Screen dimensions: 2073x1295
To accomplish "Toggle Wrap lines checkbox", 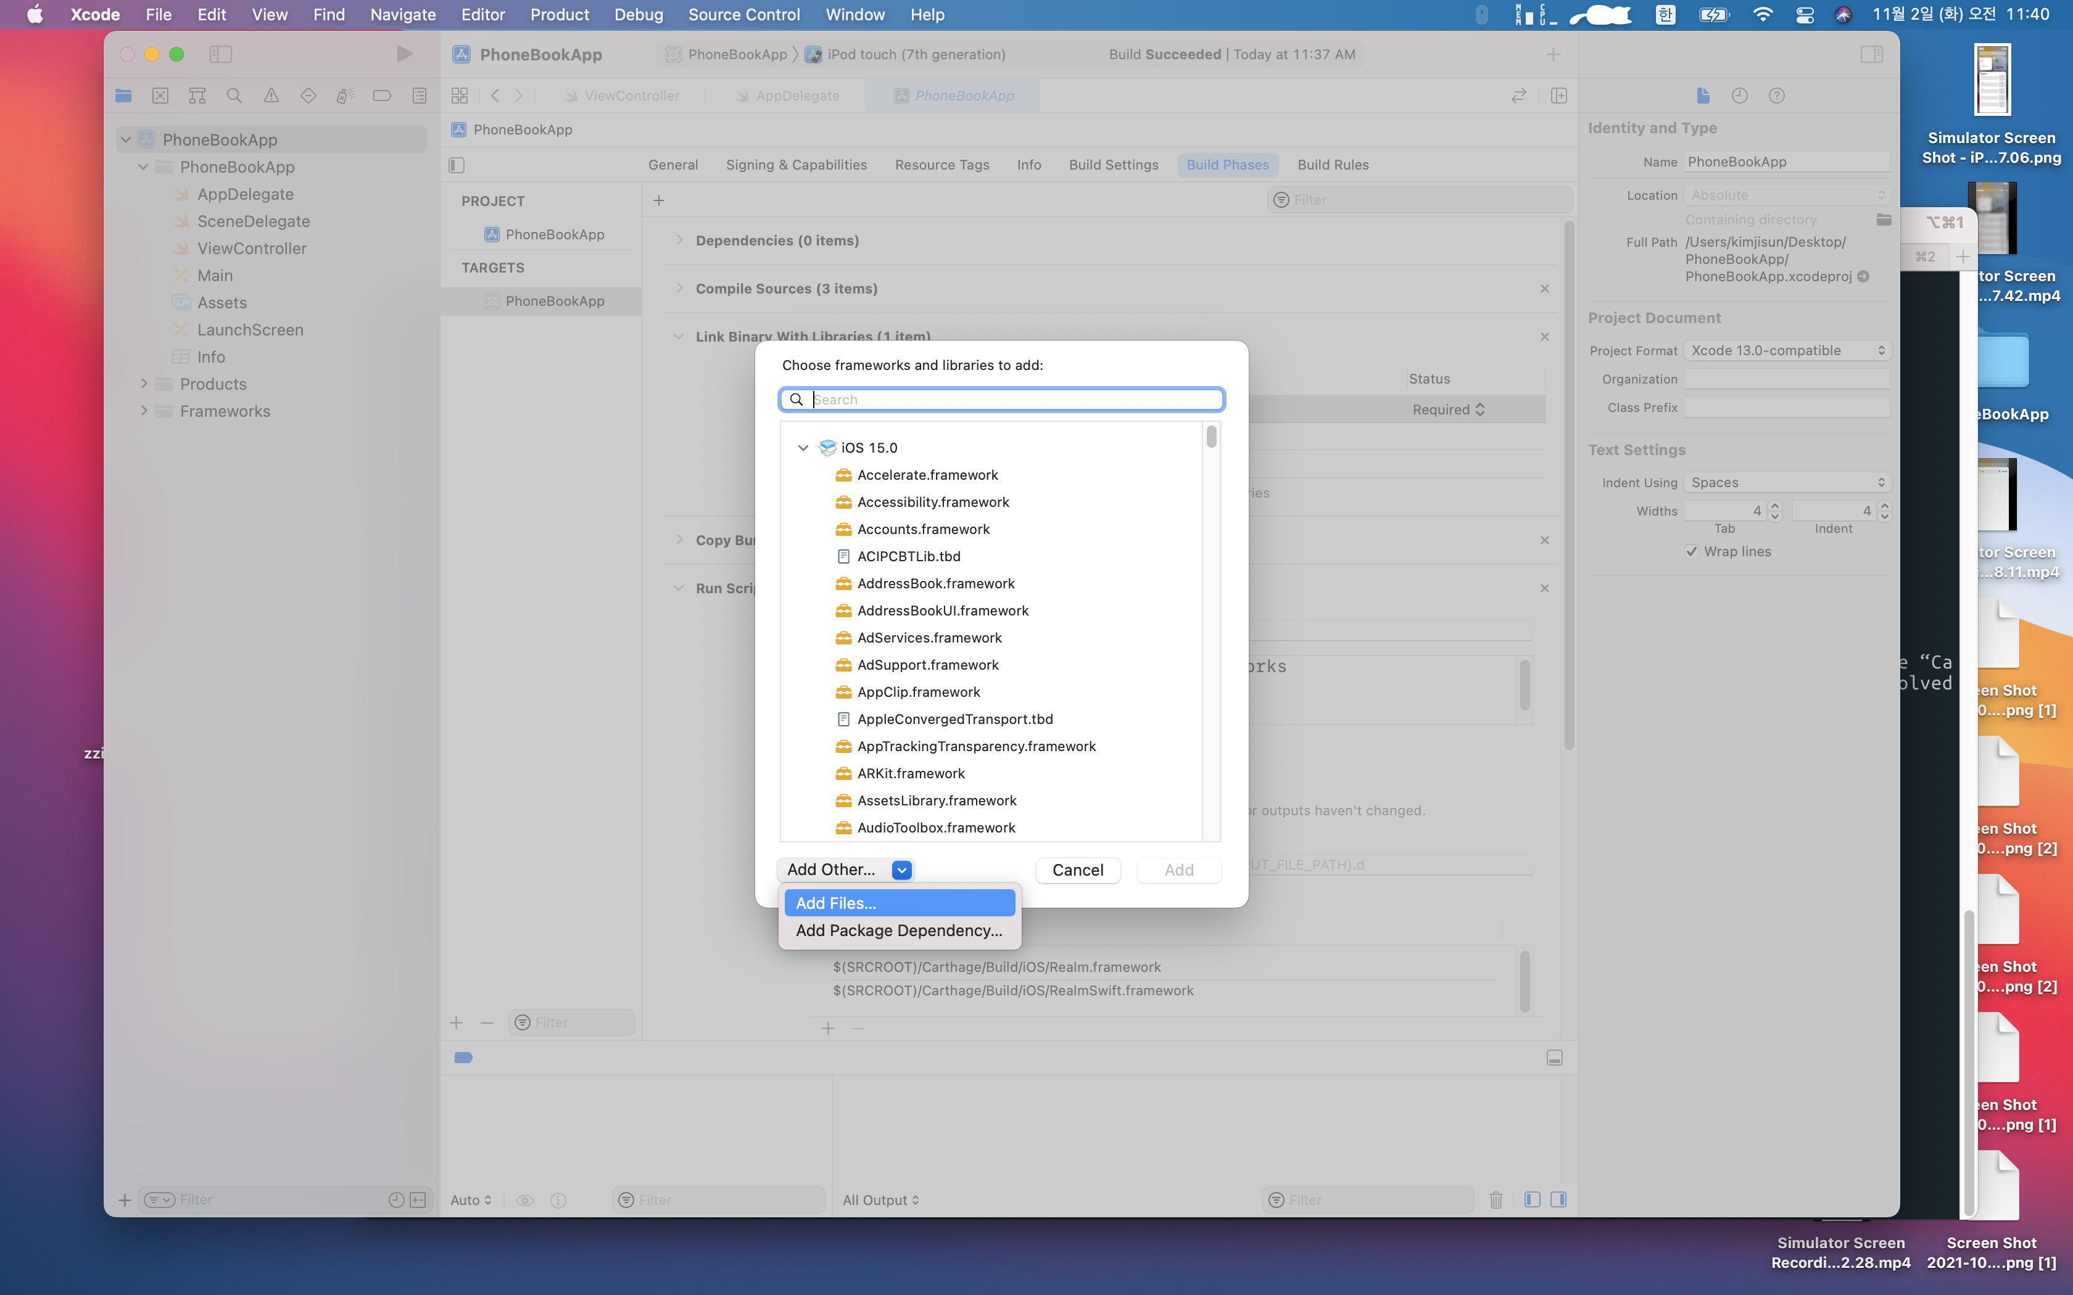I will [x=1692, y=551].
